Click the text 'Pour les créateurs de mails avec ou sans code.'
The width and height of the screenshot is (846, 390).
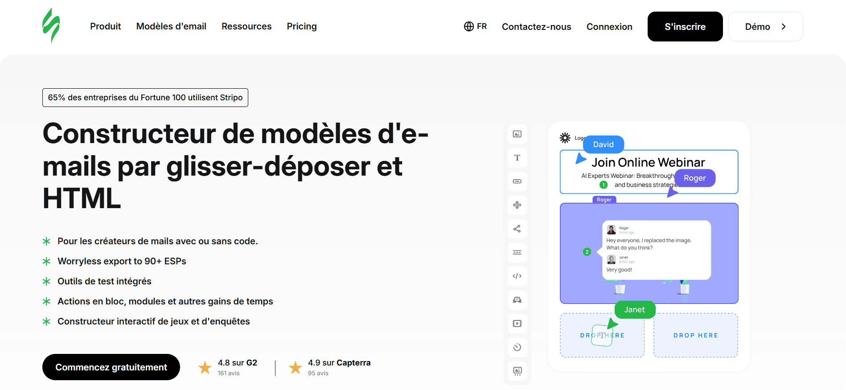pos(158,241)
